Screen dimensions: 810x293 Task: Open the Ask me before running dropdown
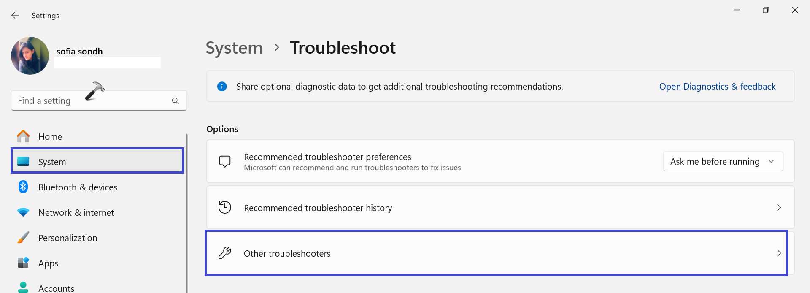click(x=723, y=162)
